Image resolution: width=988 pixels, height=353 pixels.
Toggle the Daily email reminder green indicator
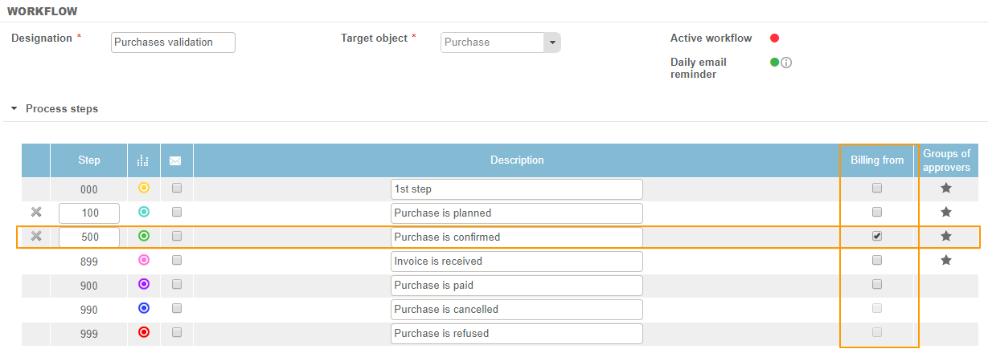coord(775,62)
